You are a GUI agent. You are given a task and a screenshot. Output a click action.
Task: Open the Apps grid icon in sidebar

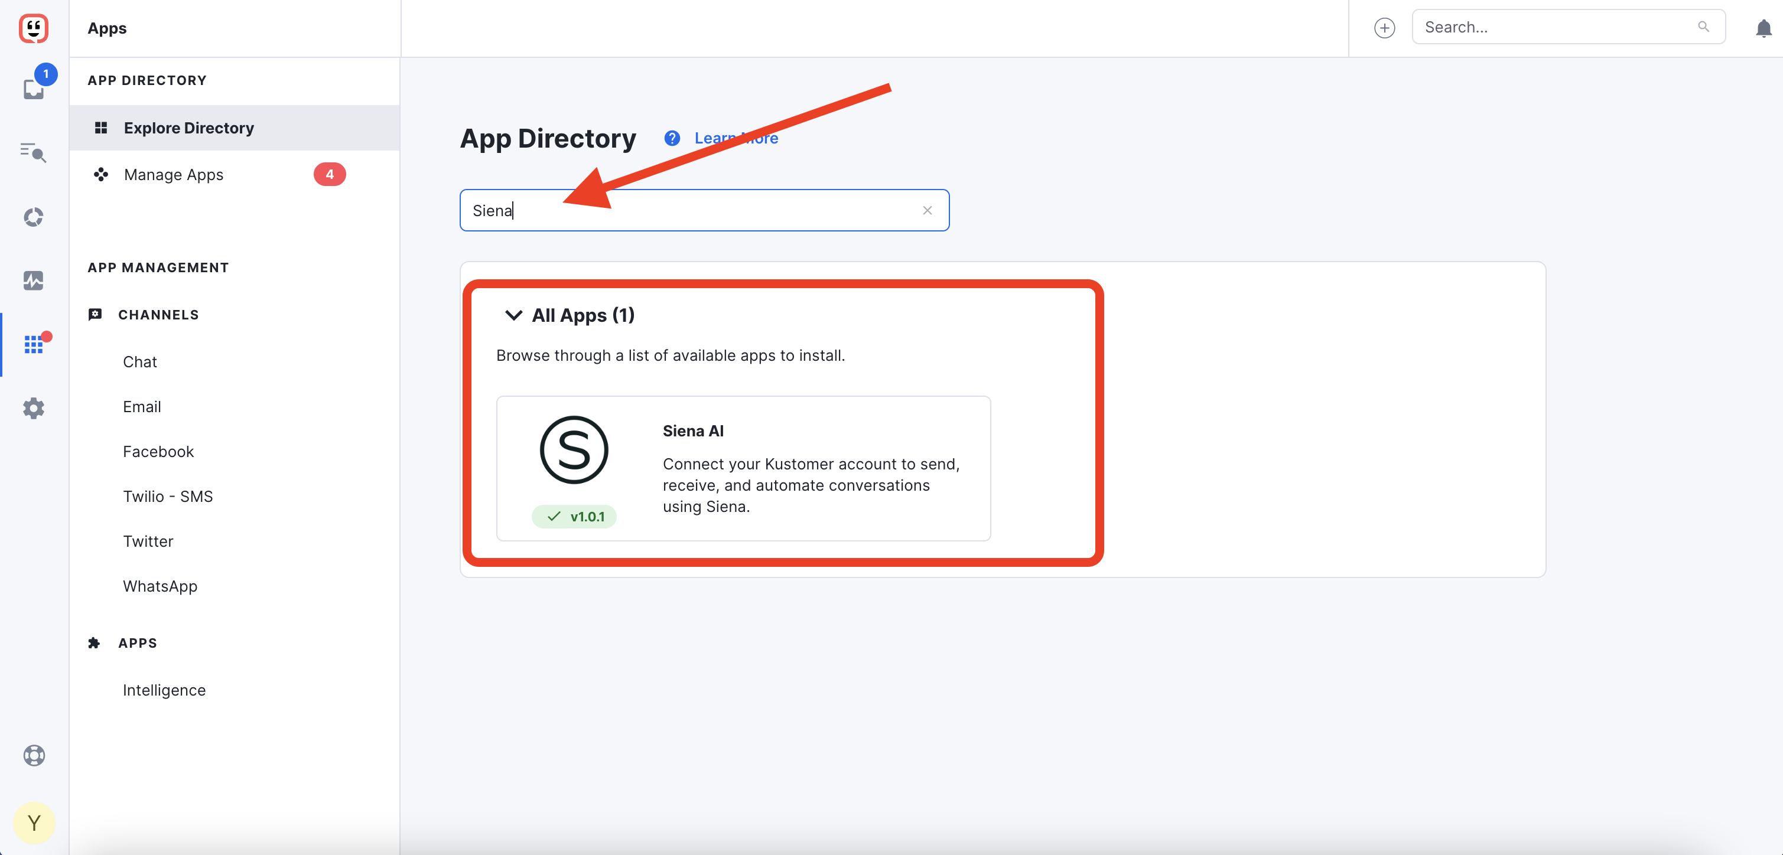tap(33, 344)
